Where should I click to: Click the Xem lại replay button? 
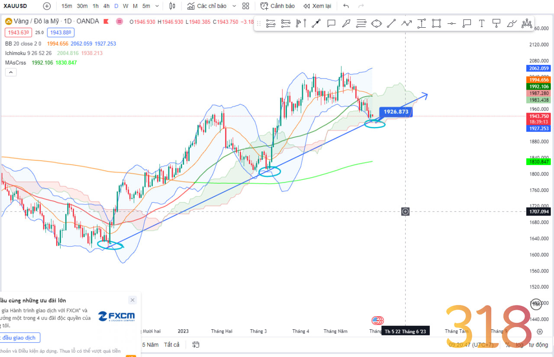(x=317, y=6)
